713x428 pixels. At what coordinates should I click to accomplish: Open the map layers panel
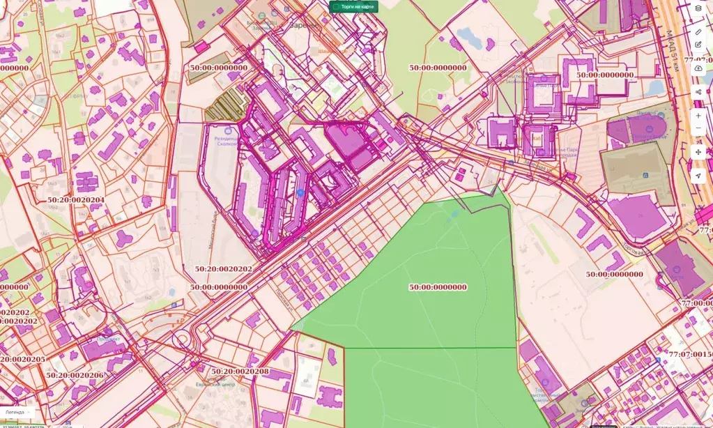698,9
